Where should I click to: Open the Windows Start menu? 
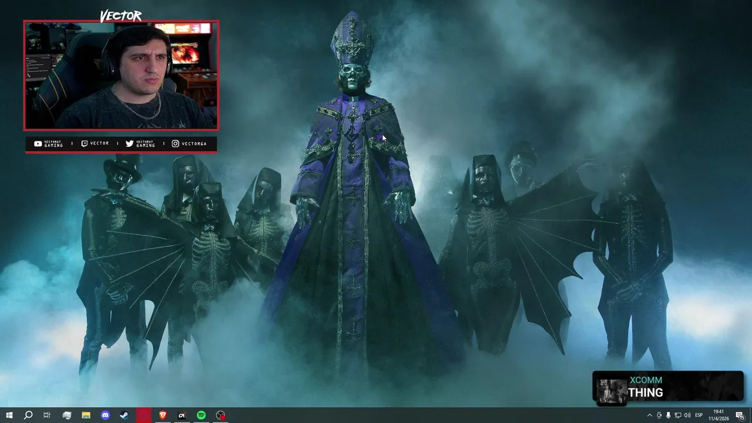[x=9, y=415]
